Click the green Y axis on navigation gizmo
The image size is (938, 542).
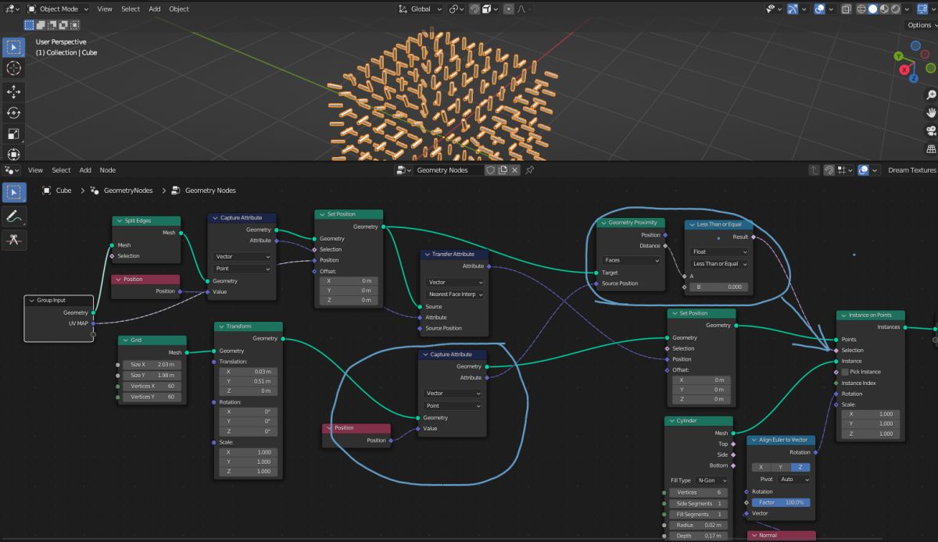pos(899,56)
